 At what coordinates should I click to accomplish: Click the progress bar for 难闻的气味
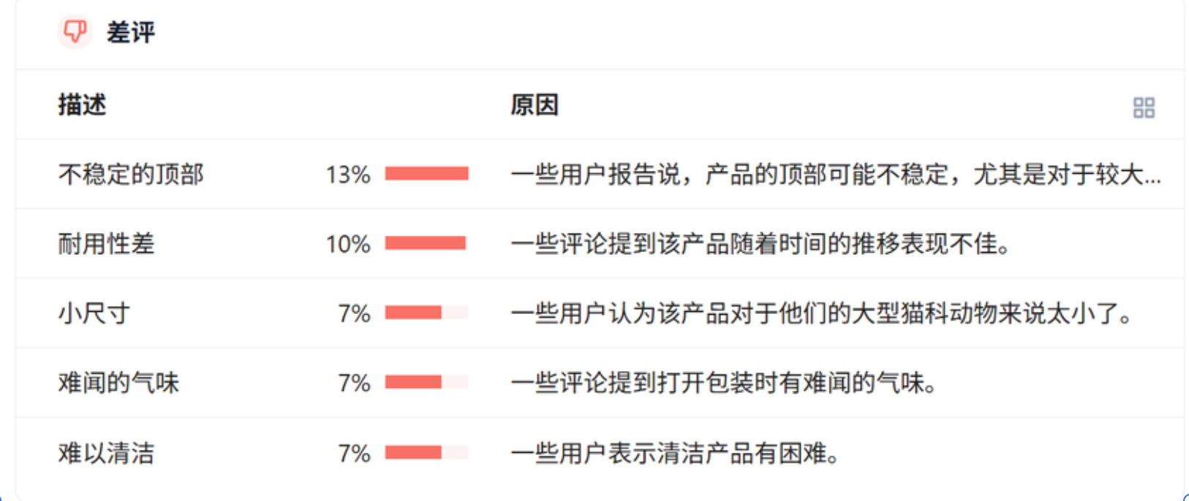click(426, 383)
